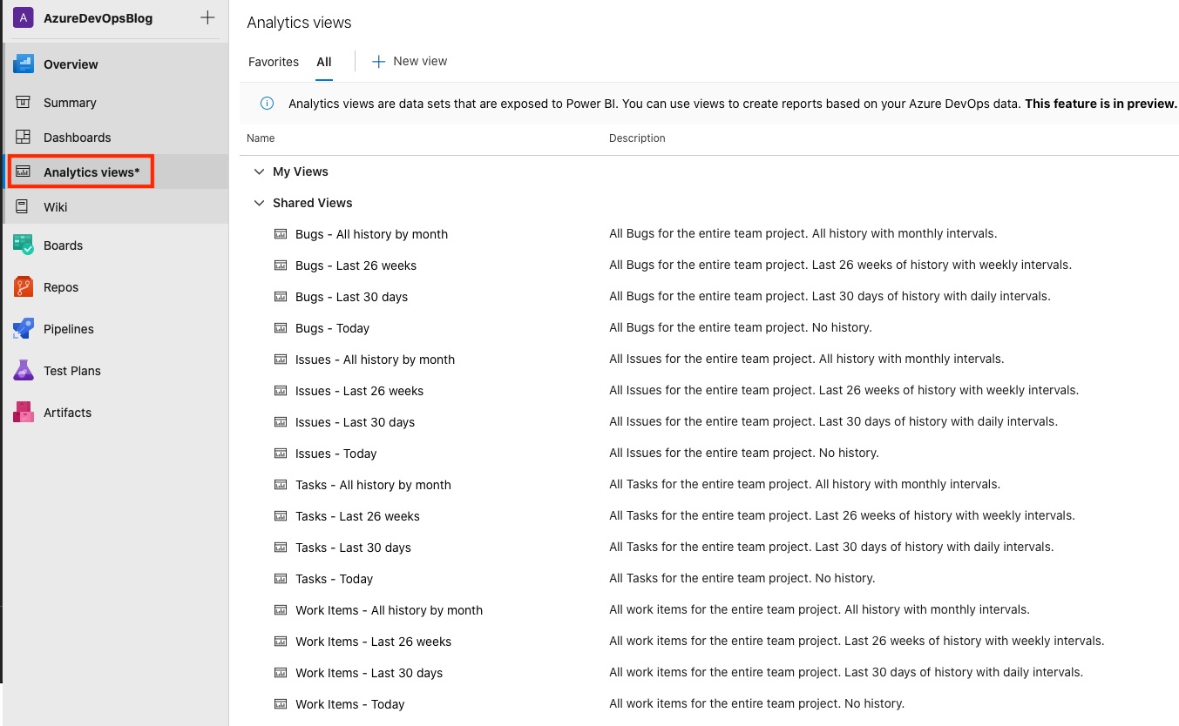Click description 'All Issues for the entire team project. No history.'

click(744, 454)
